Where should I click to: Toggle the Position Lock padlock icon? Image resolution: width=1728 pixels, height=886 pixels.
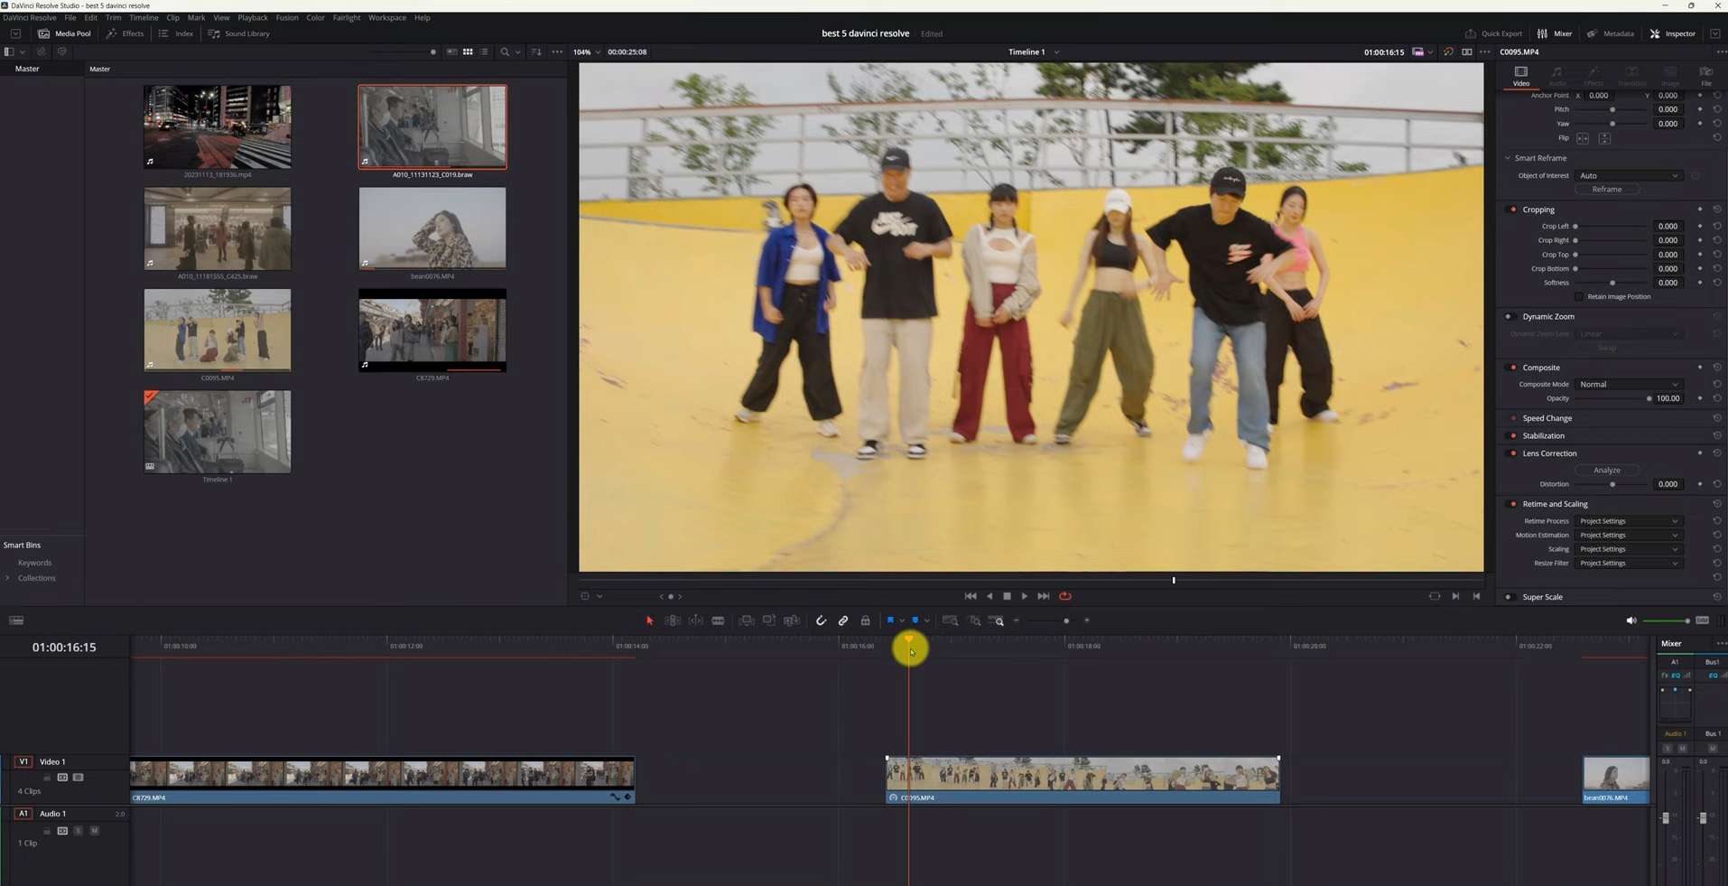[x=865, y=620]
